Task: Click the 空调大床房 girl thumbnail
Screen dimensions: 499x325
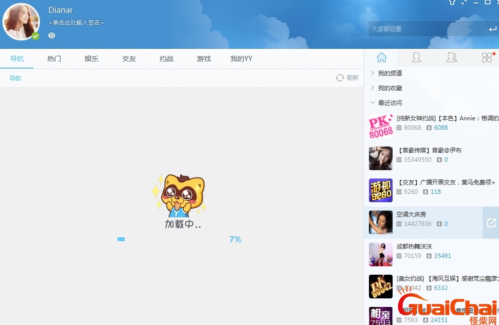Action: tap(381, 222)
